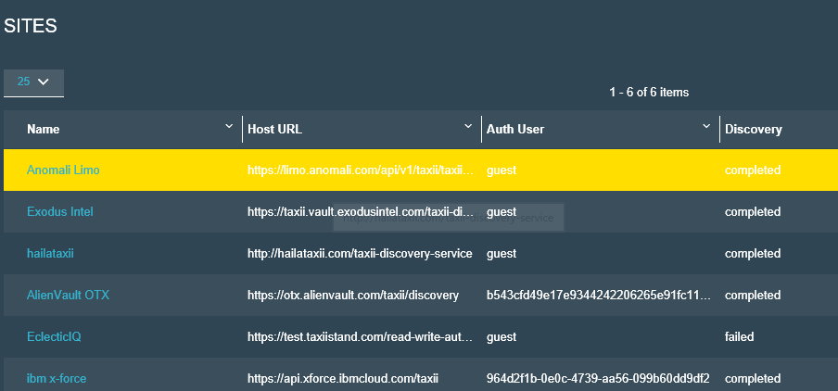Click the ibm x-force host URL cell
Image resolution: width=838 pixels, height=391 pixels.
(342, 378)
